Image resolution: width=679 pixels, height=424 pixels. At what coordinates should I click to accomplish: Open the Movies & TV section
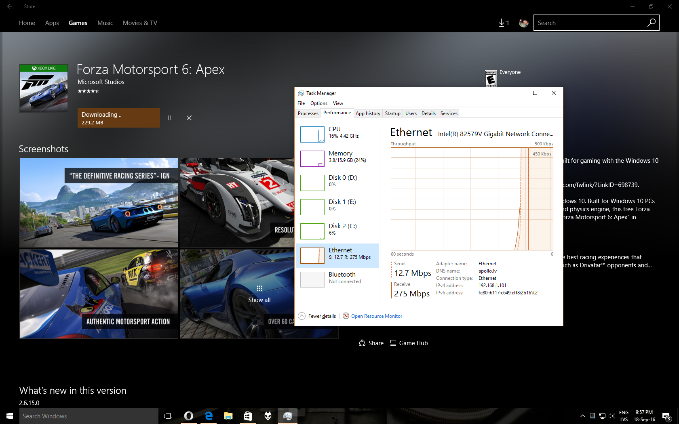pos(140,23)
